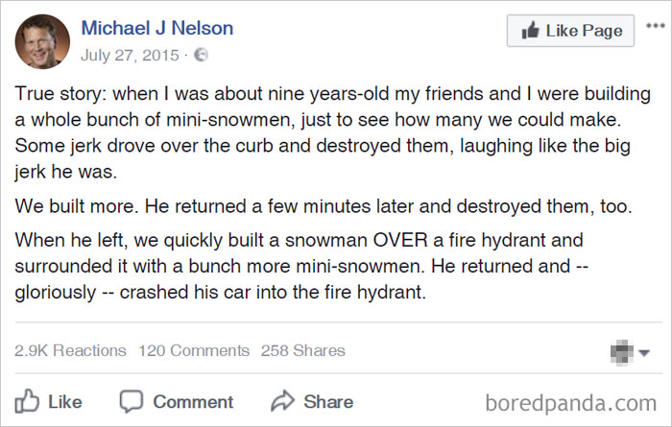This screenshot has width=672, height=427.
Task: Open the Michael J Nelson page link
Action: (x=157, y=28)
